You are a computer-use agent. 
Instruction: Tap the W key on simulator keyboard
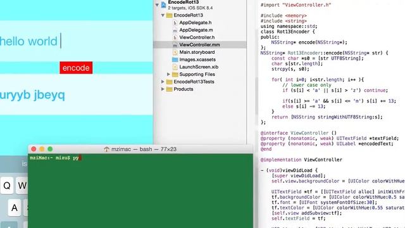[23, 186]
